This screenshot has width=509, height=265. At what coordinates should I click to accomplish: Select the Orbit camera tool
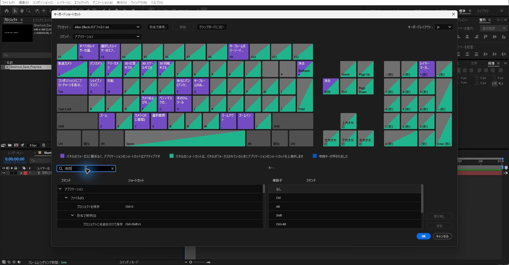pos(37,11)
